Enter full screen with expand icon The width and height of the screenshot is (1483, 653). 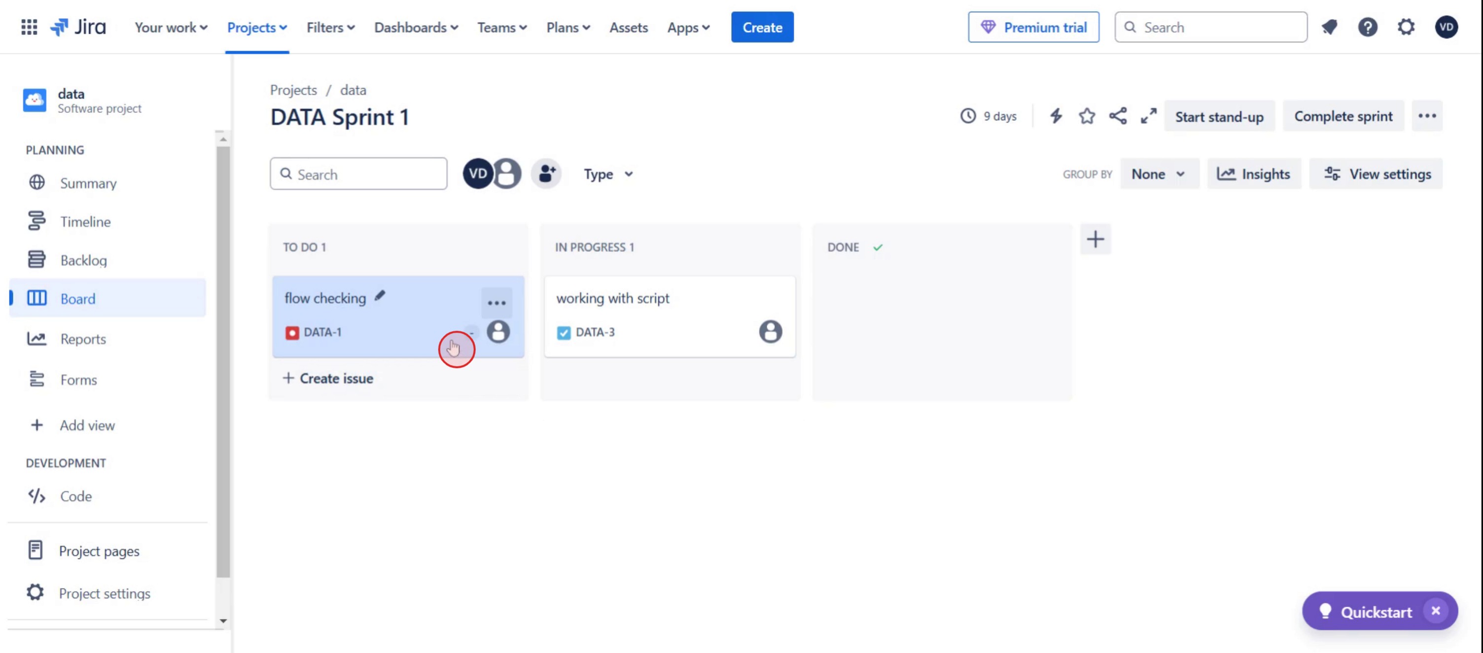(x=1149, y=116)
